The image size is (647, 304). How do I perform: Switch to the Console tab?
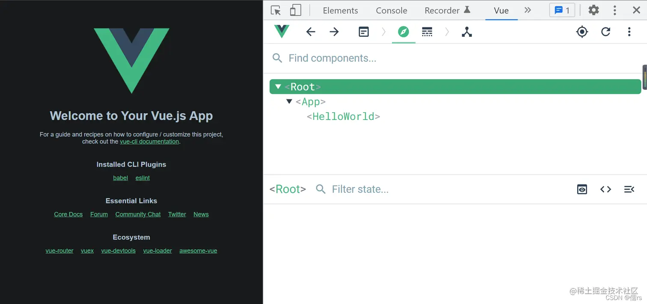pyautogui.click(x=392, y=11)
